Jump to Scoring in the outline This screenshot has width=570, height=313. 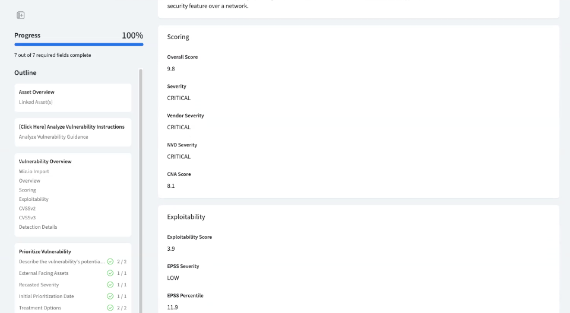27,190
